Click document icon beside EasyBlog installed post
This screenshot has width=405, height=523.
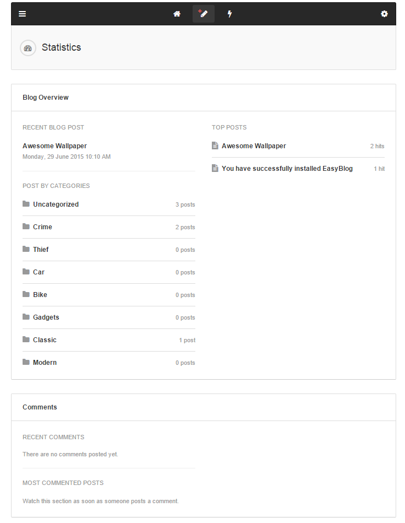pos(215,168)
